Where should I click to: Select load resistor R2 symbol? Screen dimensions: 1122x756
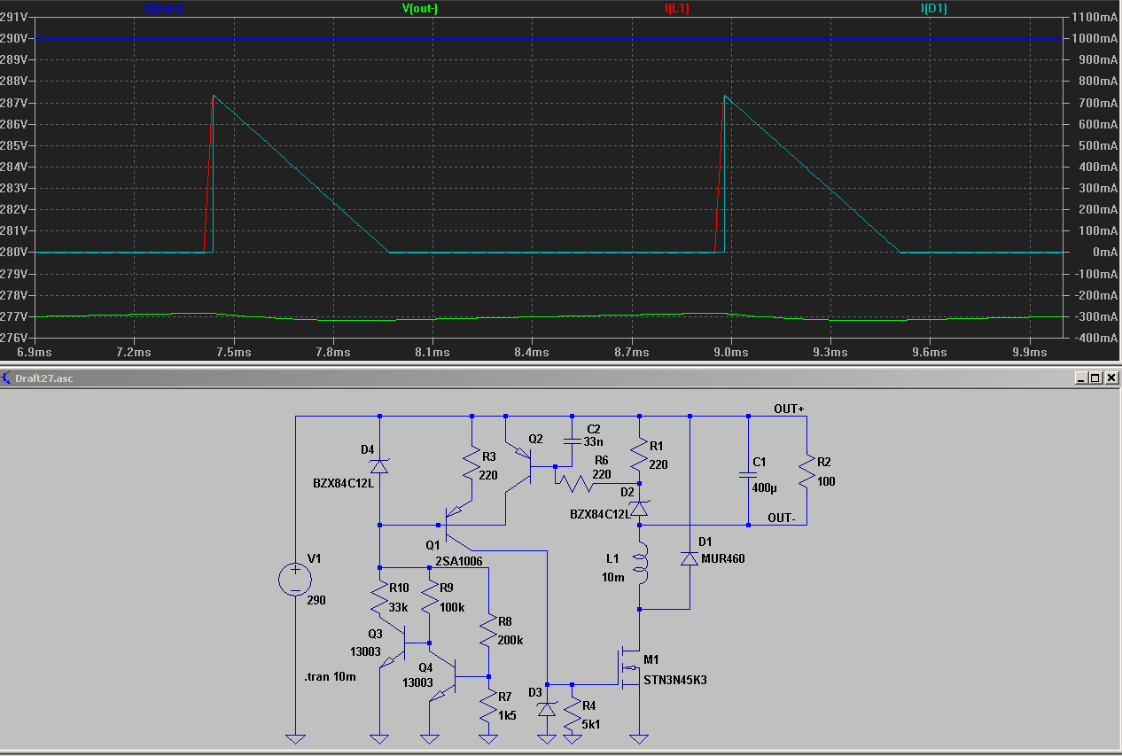[x=806, y=472]
